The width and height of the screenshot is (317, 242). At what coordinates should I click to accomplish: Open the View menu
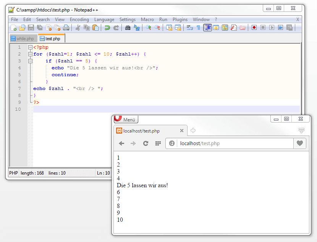click(60, 20)
